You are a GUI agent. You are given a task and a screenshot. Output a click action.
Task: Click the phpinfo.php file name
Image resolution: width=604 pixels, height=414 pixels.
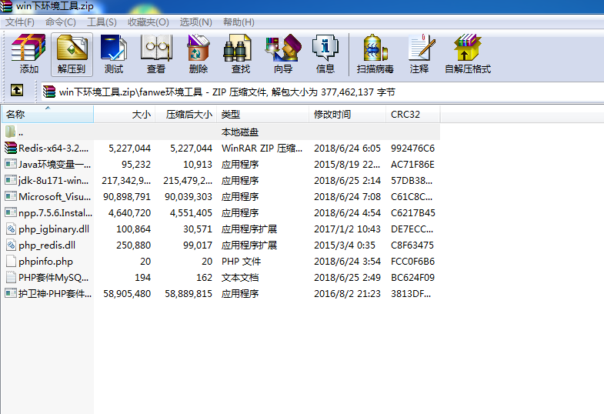(46, 262)
